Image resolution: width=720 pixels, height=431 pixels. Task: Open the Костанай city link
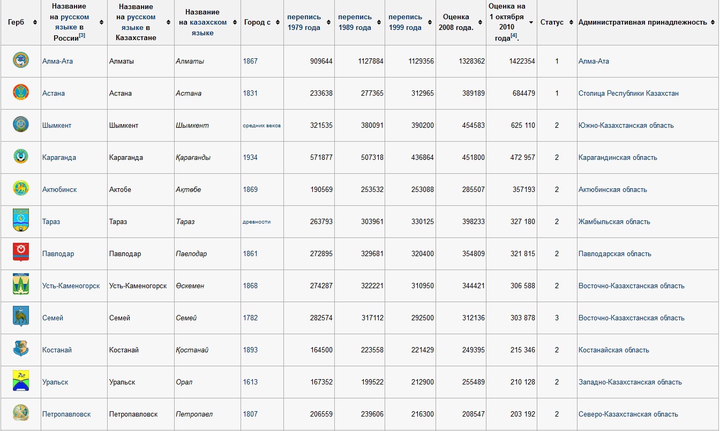pos(57,350)
